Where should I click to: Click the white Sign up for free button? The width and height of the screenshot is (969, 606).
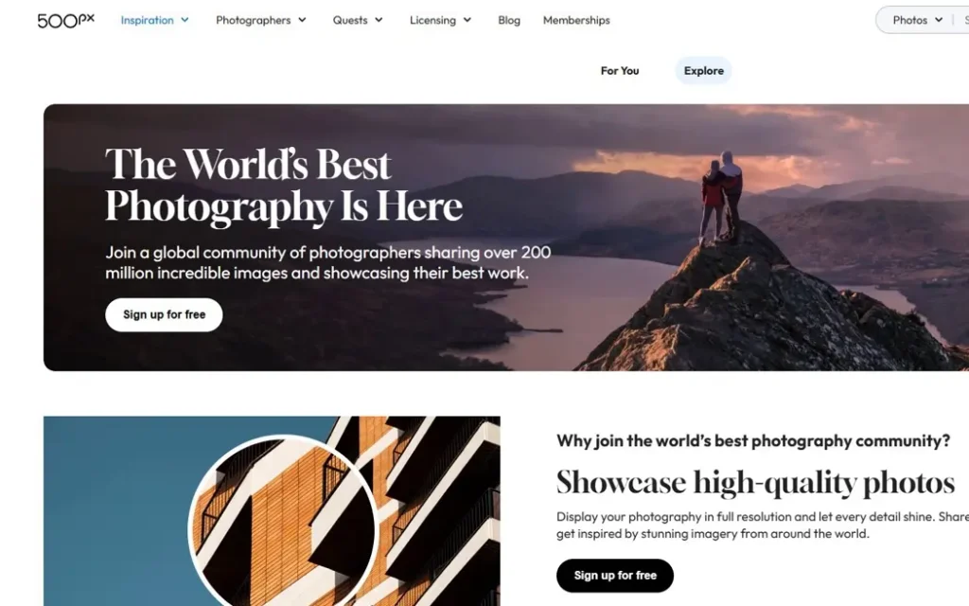[164, 314]
